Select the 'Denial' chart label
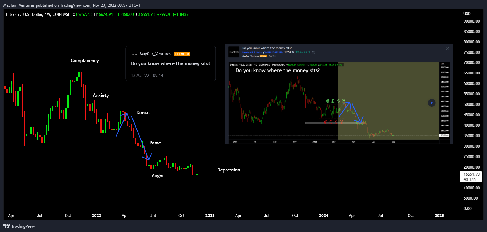Image resolution: width=487 pixels, height=232 pixels. tap(143, 113)
